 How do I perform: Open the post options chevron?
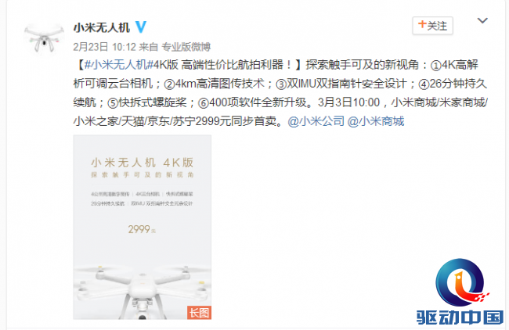(482, 21)
